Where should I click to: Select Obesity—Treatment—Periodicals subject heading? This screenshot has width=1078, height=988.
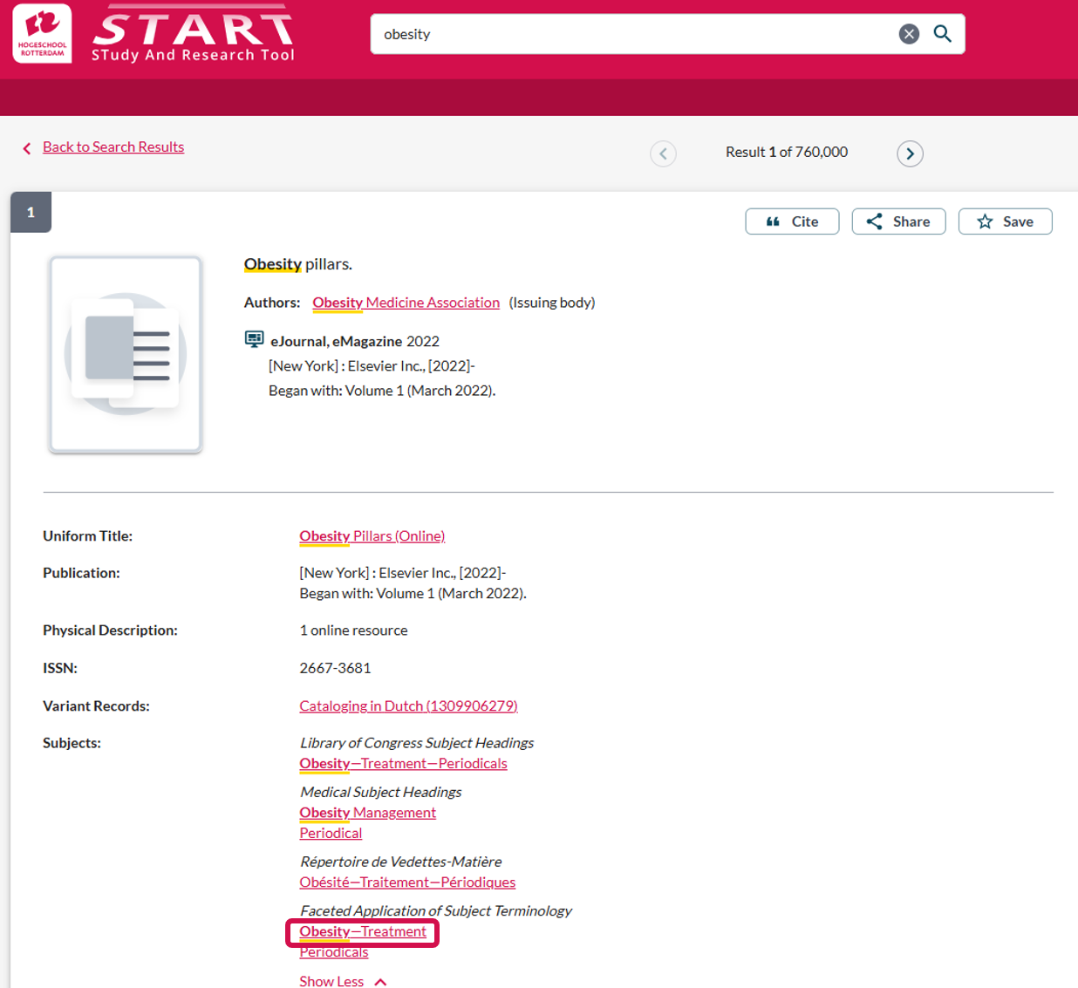point(403,764)
